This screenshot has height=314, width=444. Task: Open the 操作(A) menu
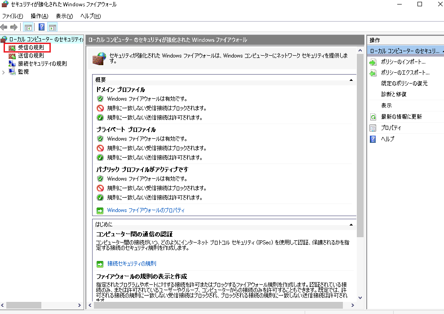(x=40, y=16)
